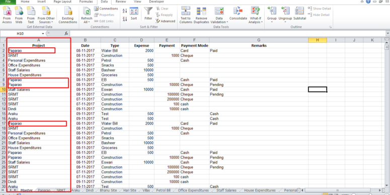Switch to the Developer tab
Screen dimensions: 390x195
pyautogui.click(x=157, y=2)
